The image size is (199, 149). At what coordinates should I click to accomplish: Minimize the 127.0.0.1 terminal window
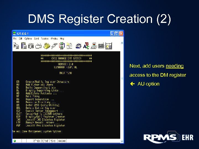click(x=112, y=34)
